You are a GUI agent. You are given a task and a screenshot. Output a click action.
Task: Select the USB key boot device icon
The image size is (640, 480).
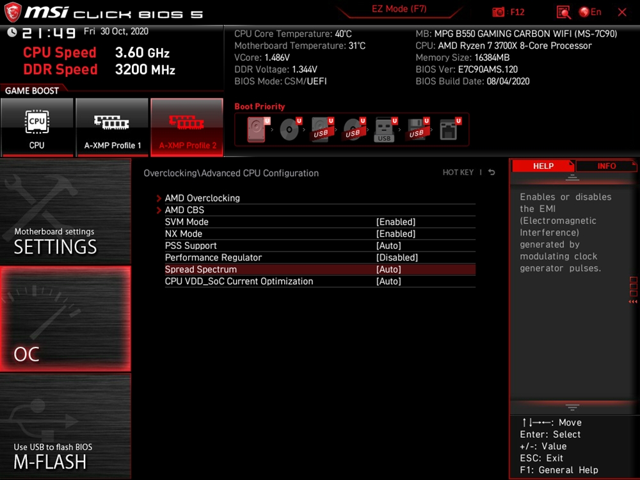(x=385, y=129)
